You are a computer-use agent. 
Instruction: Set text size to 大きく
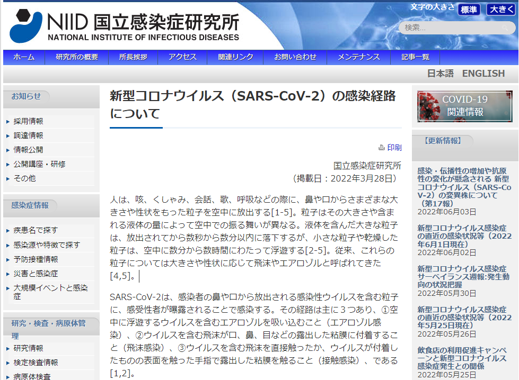501,9
